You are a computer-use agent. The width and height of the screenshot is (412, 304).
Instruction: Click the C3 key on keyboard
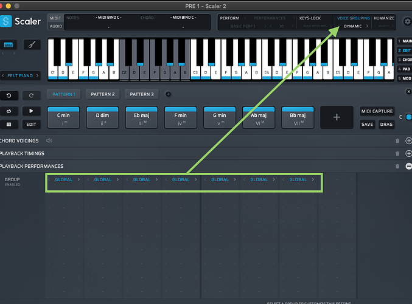195,72
